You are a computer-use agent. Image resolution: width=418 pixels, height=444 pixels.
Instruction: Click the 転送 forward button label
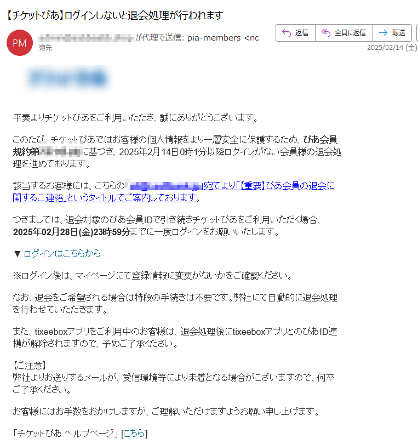pyautogui.click(x=398, y=33)
